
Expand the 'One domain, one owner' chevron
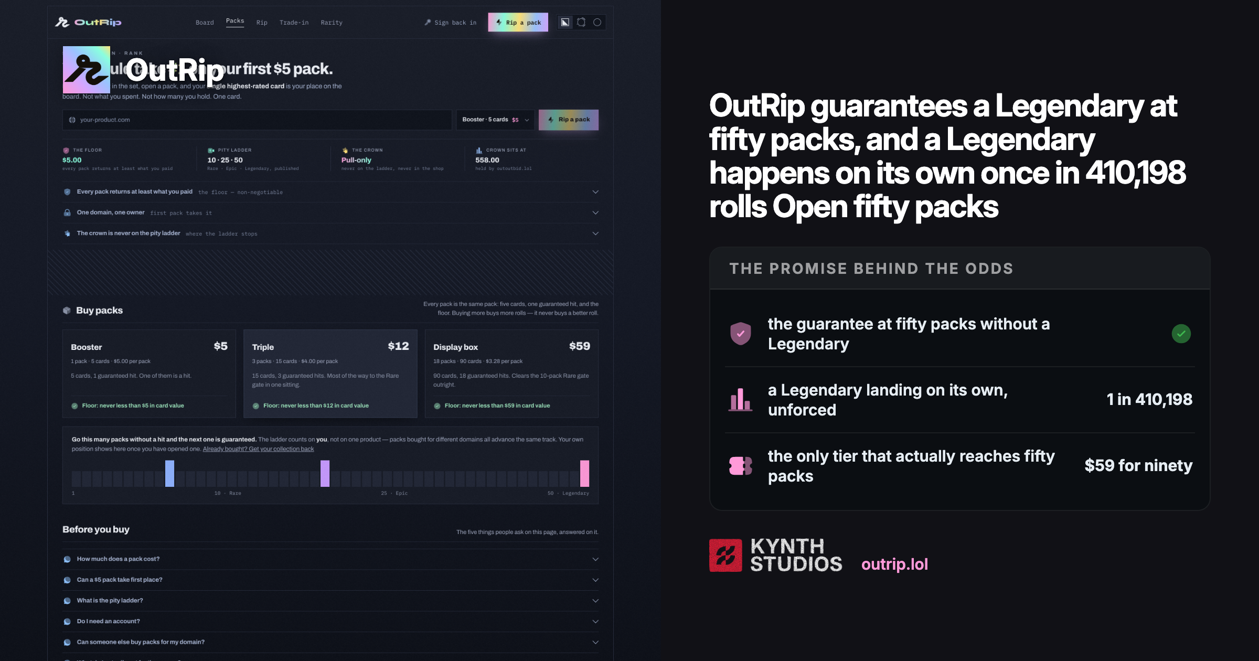(x=595, y=212)
